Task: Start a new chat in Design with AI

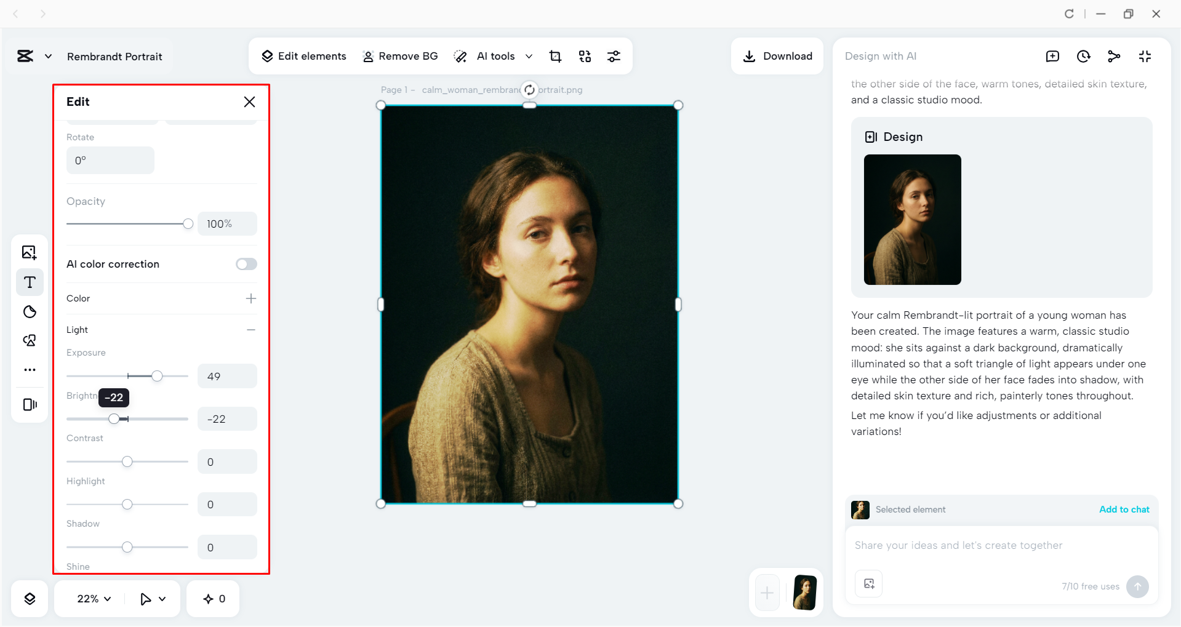Action: tap(1053, 56)
